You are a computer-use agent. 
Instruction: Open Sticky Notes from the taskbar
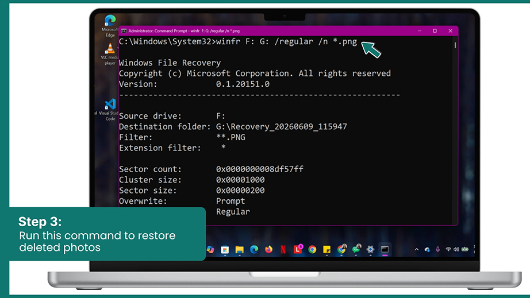pos(327,249)
